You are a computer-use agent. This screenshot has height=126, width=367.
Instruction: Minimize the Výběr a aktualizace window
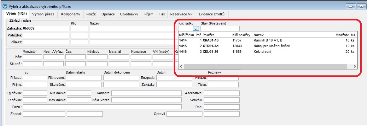coord(351,6)
